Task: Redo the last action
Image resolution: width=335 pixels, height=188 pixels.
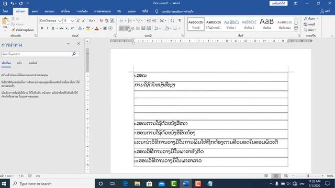Action: pos(21,4)
